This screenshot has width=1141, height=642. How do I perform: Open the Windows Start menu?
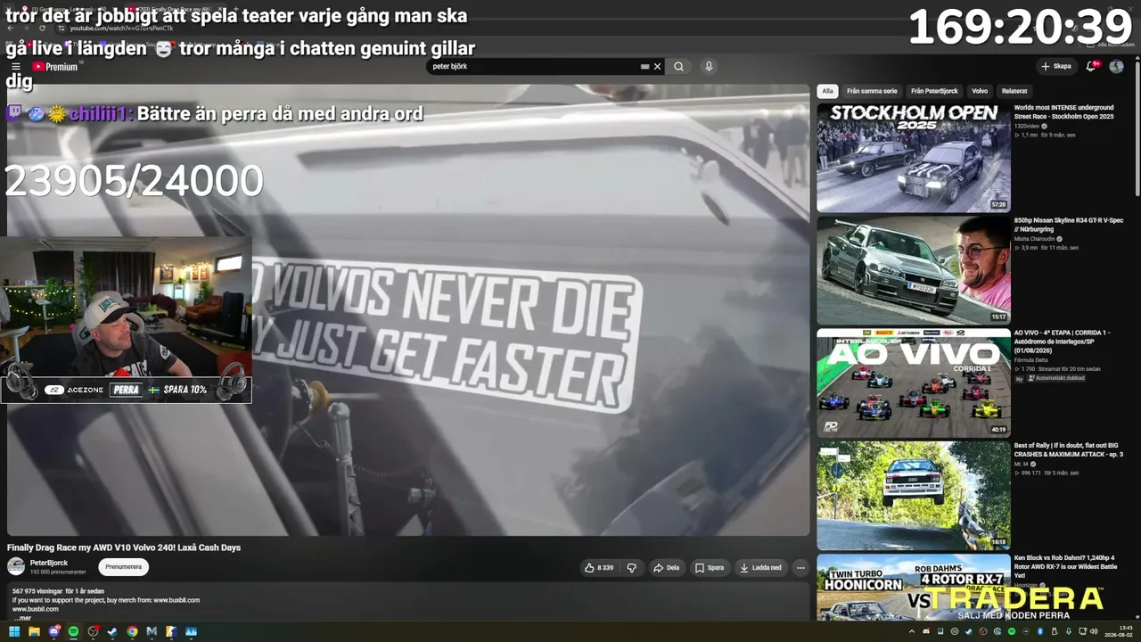coord(14,631)
